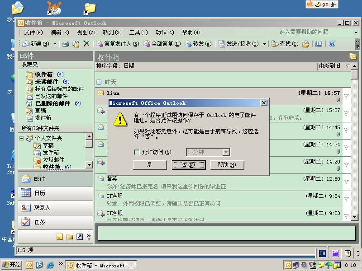This screenshot has height=271, width=362.
Task: Click Folder List icon in navigation bar
Action: click(70, 237)
